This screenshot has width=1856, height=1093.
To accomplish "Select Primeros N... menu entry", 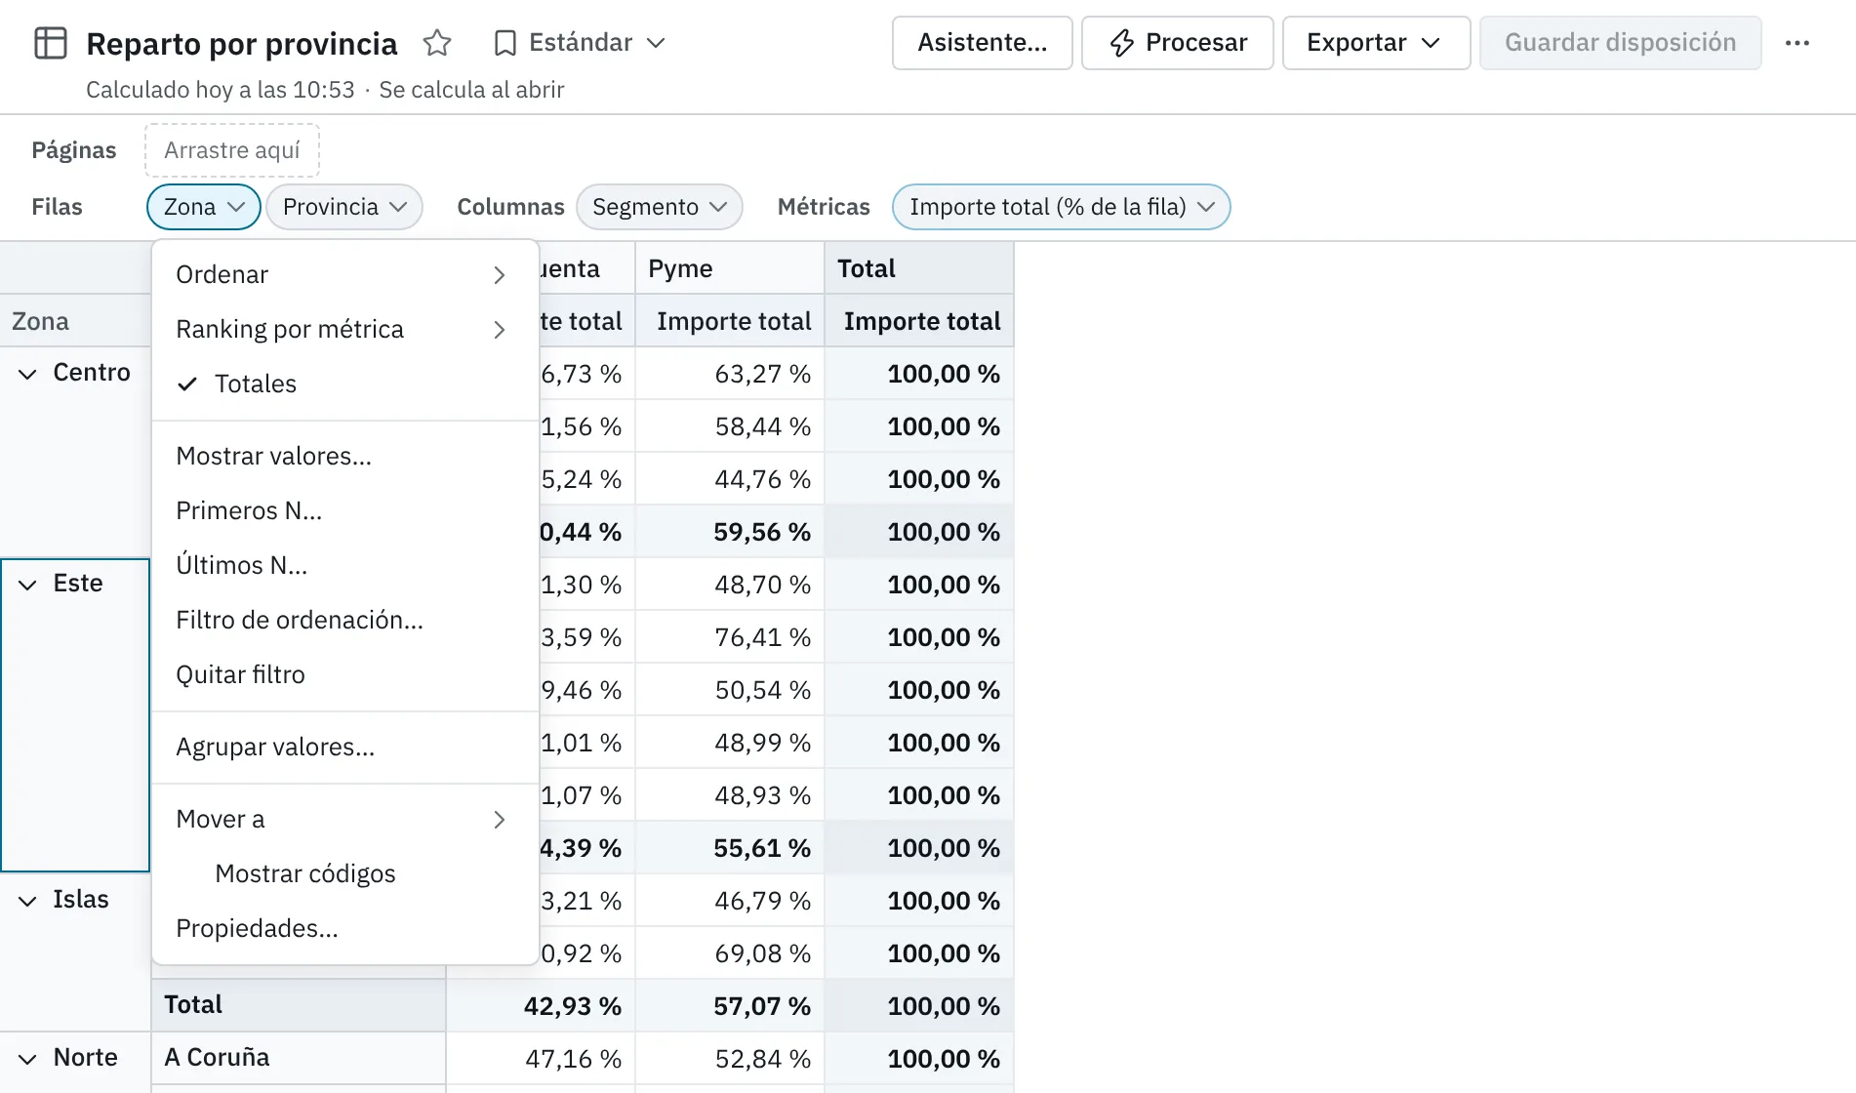I will coord(345,510).
